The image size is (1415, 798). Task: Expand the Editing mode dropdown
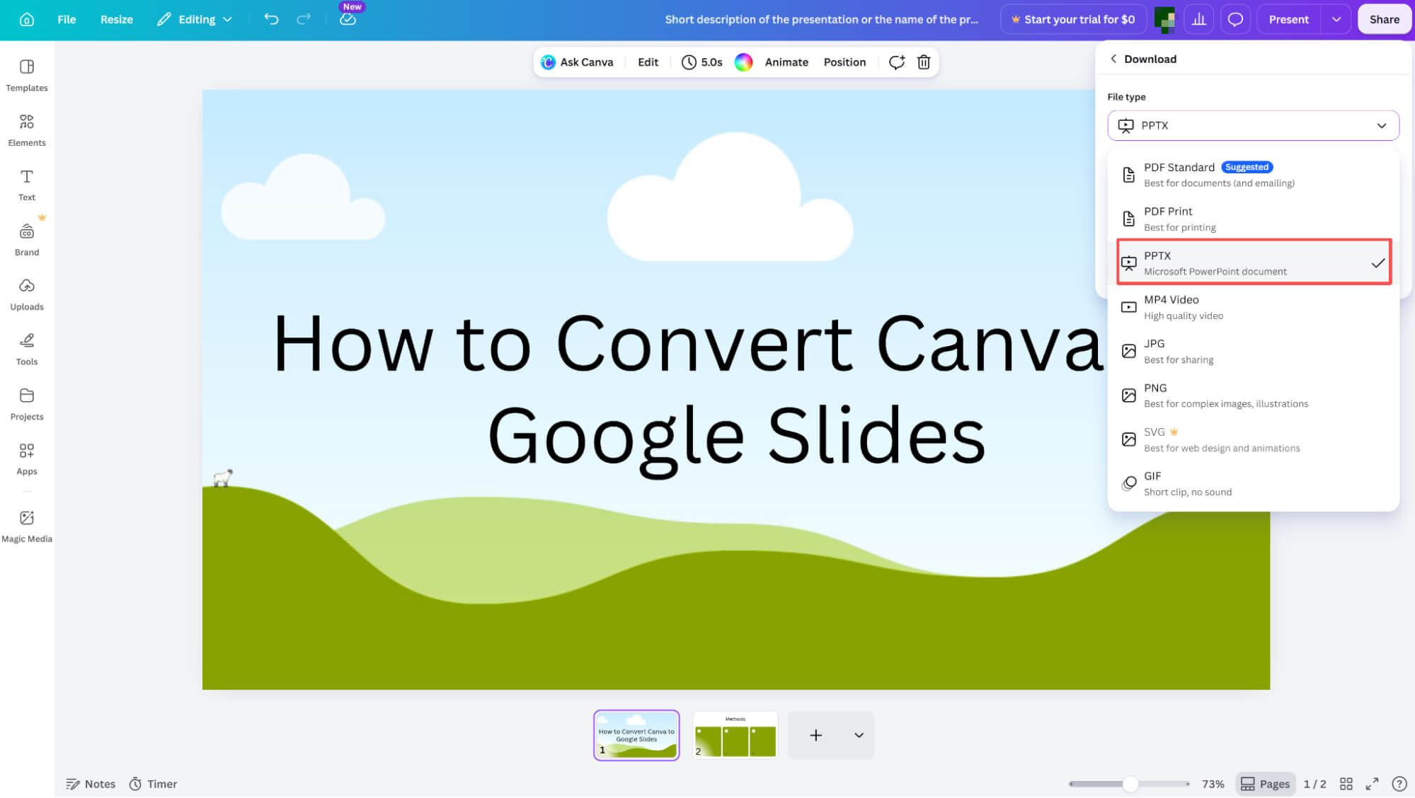pos(195,19)
